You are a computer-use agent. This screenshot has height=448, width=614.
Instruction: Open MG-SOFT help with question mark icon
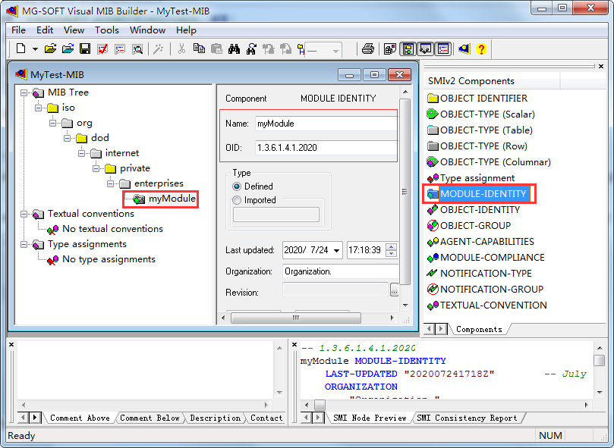481,49
